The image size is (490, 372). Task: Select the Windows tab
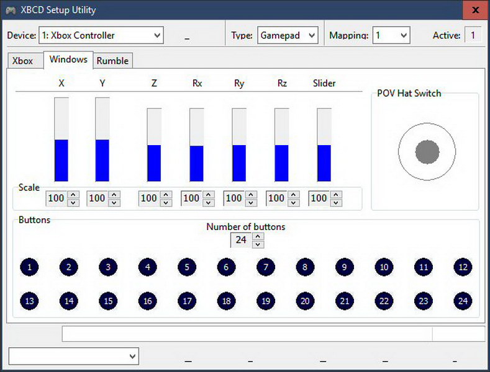click(68, 60)
